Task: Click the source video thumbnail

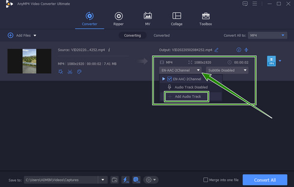Action: [x=29, y=61]
